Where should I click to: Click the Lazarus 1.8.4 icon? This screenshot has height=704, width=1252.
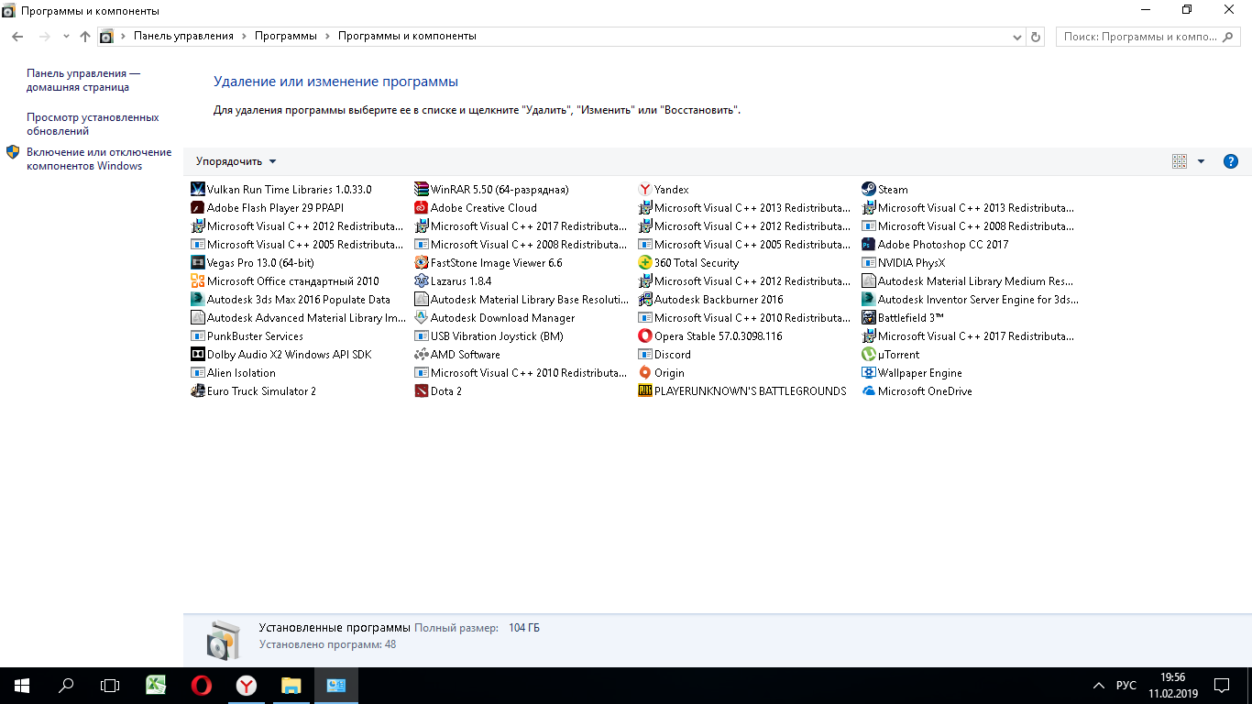click(422, 281)
